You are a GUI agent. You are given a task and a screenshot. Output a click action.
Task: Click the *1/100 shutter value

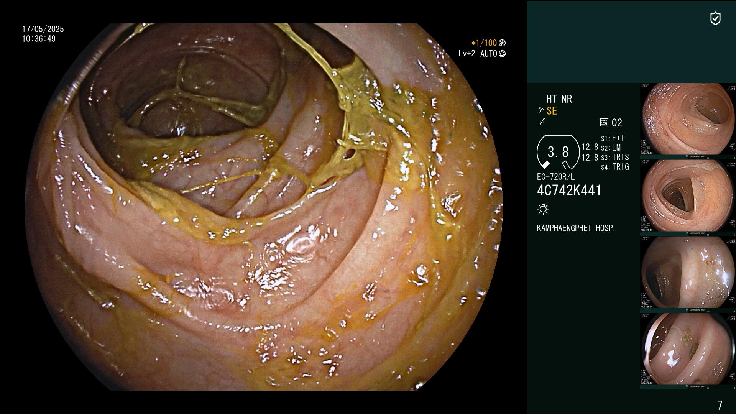484,43
